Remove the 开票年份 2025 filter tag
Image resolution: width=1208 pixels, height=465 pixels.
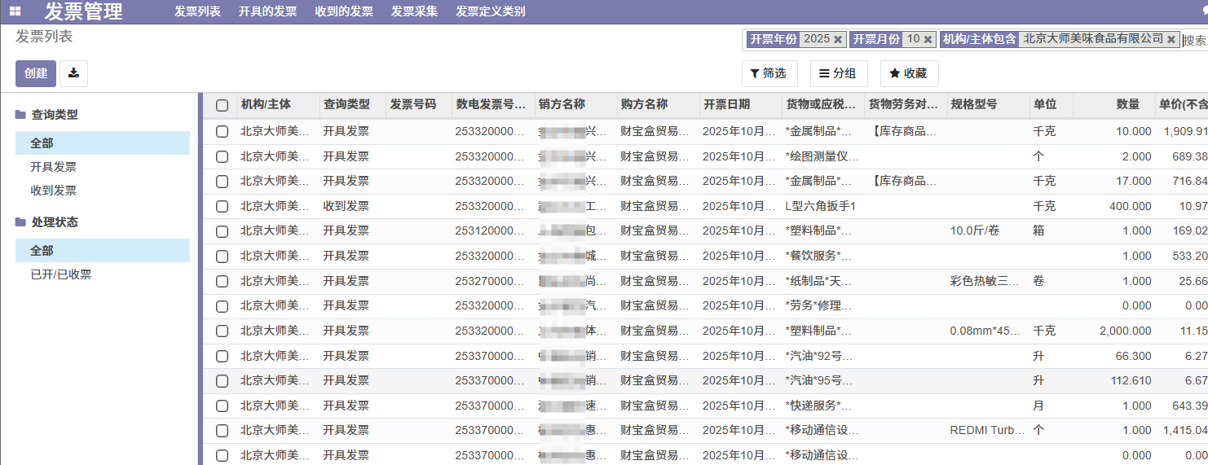838,39
